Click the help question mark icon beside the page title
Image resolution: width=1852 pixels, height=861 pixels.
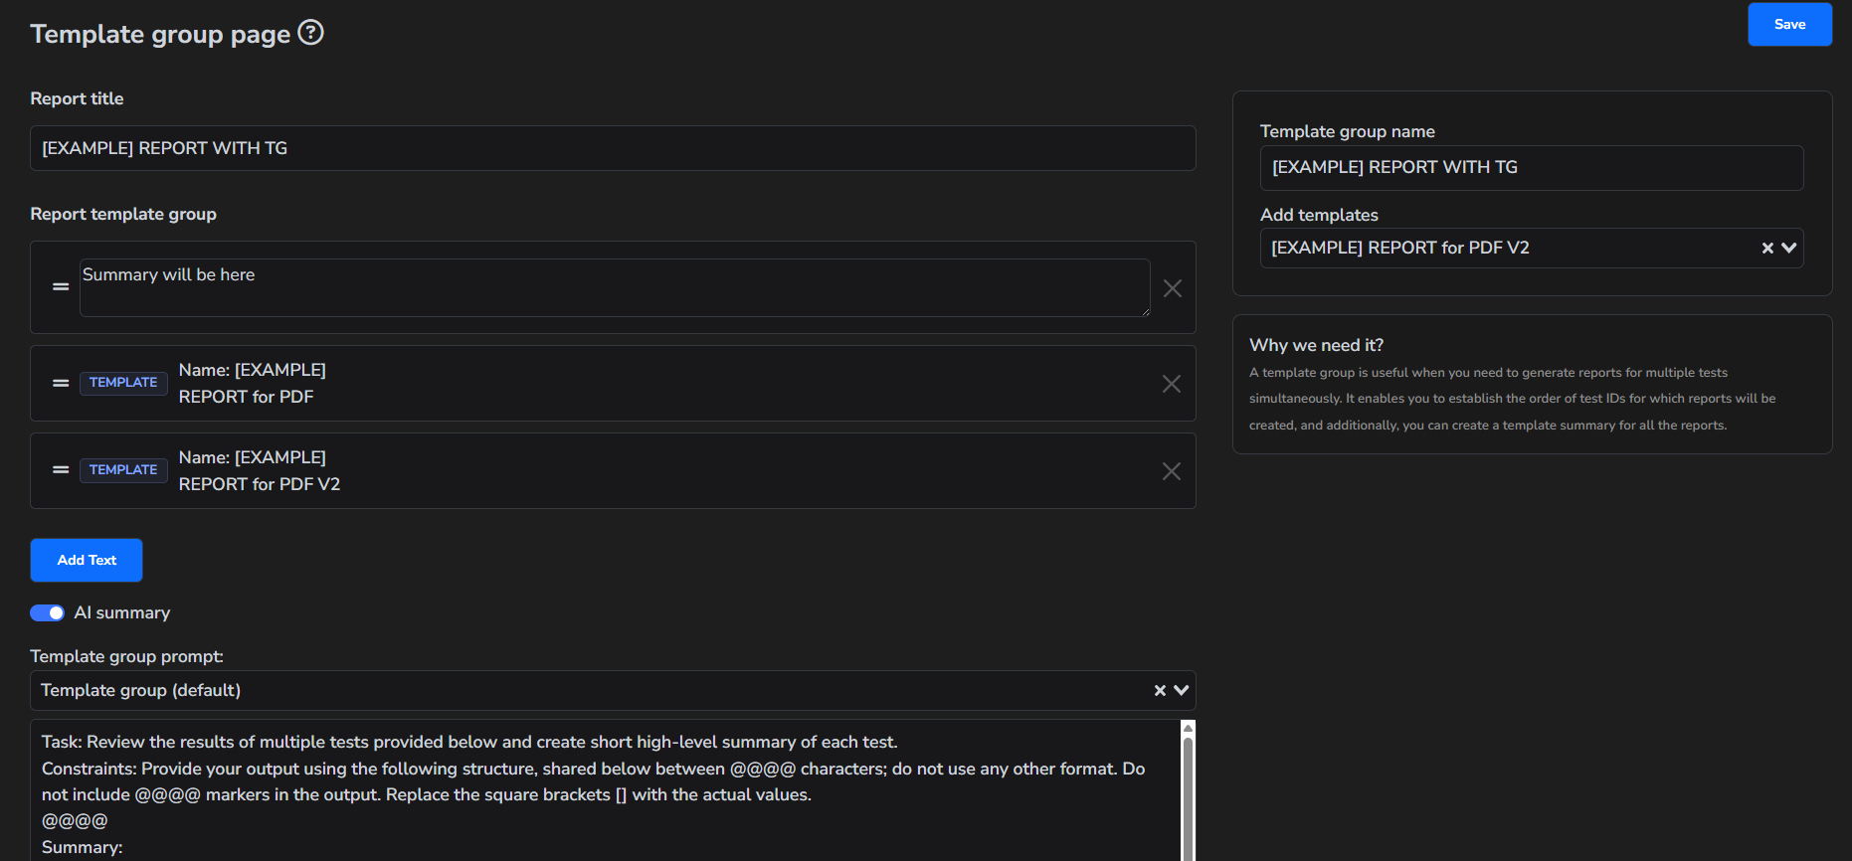(311, 33)
